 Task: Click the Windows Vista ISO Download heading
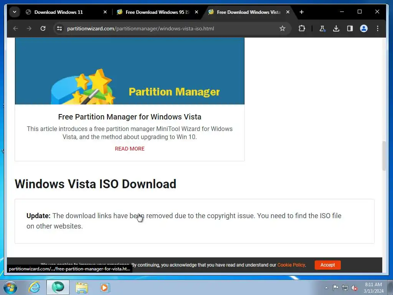pyautogui.click(x=96, y=184)
